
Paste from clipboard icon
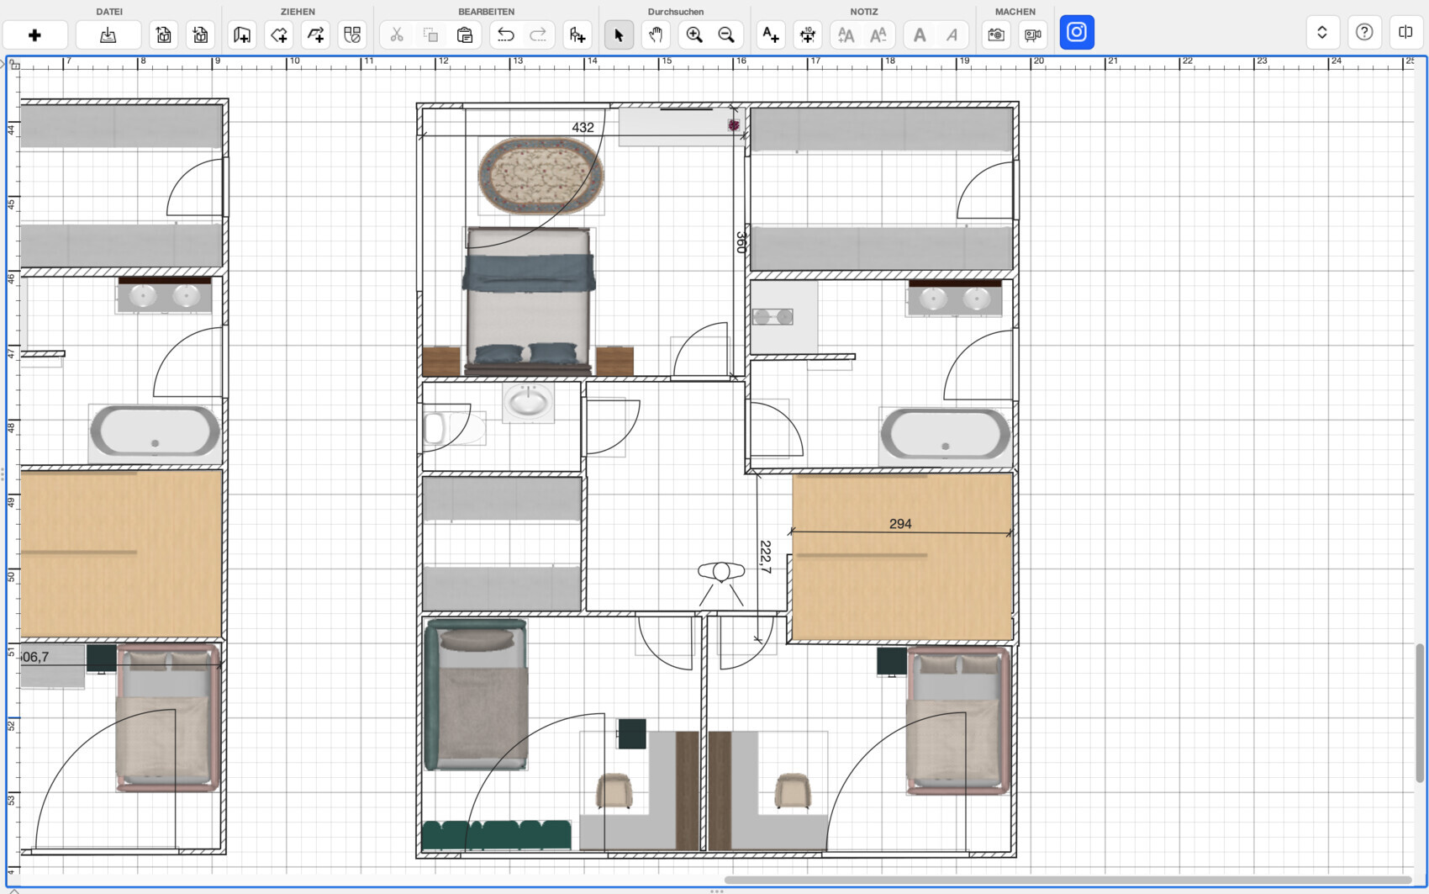[x=465, y=35]
